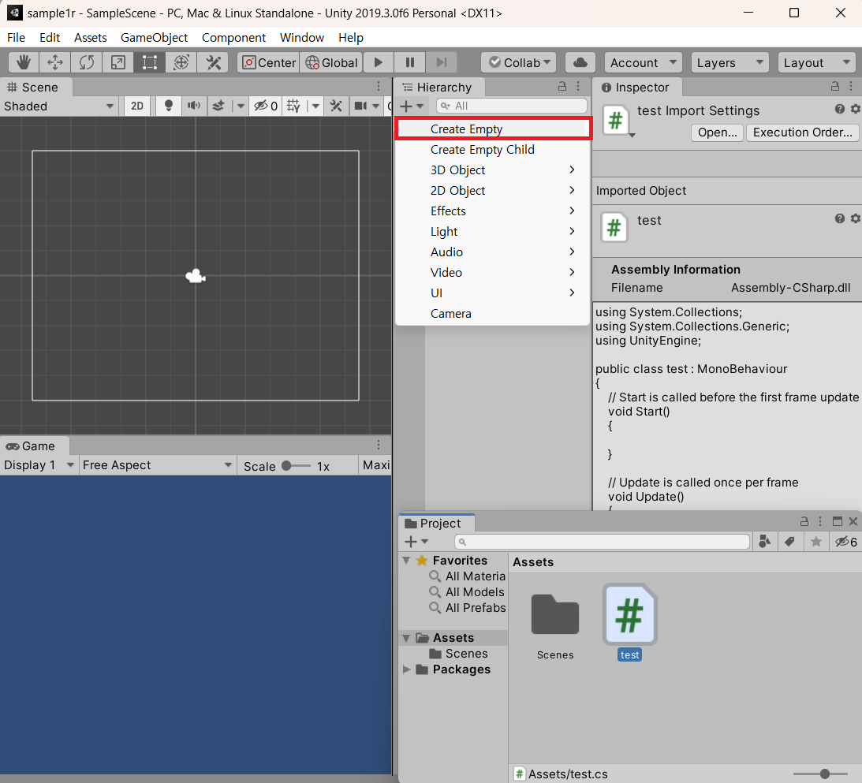Click the Project plus create button
The height and width of the screenshot is (783, 862).
[x=416, y=541]
